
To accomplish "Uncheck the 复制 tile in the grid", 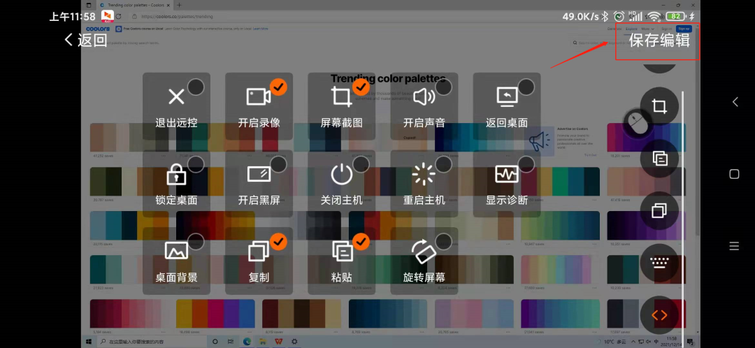I will click(278, 242).
